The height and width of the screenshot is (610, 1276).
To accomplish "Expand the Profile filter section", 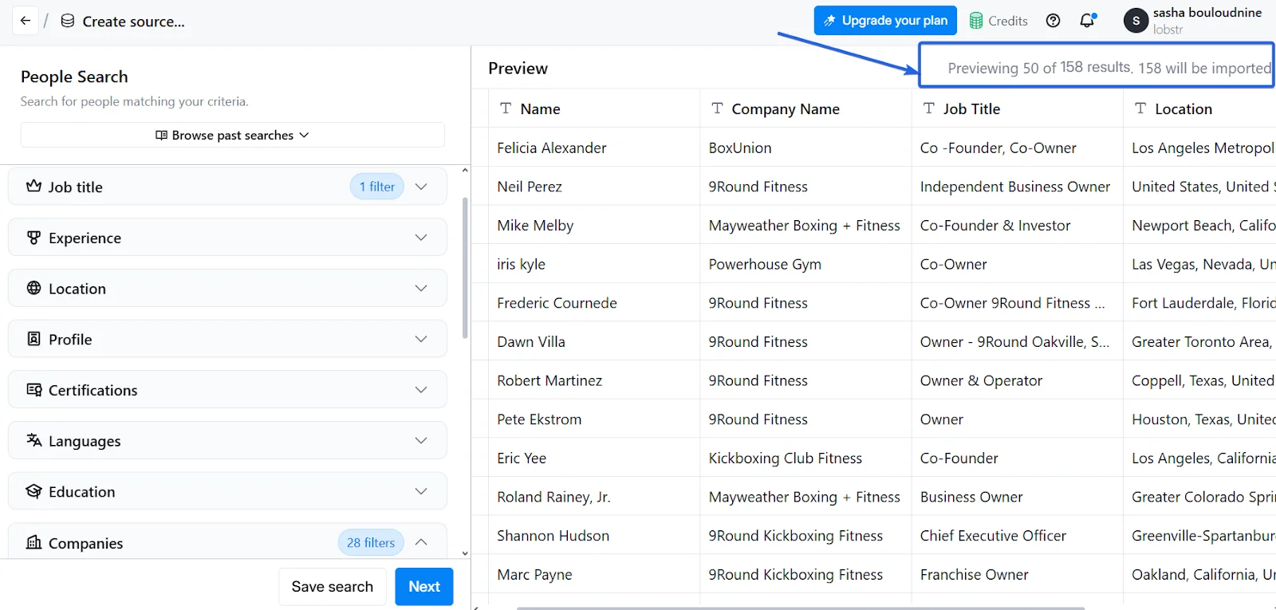I will click(421, 339).
